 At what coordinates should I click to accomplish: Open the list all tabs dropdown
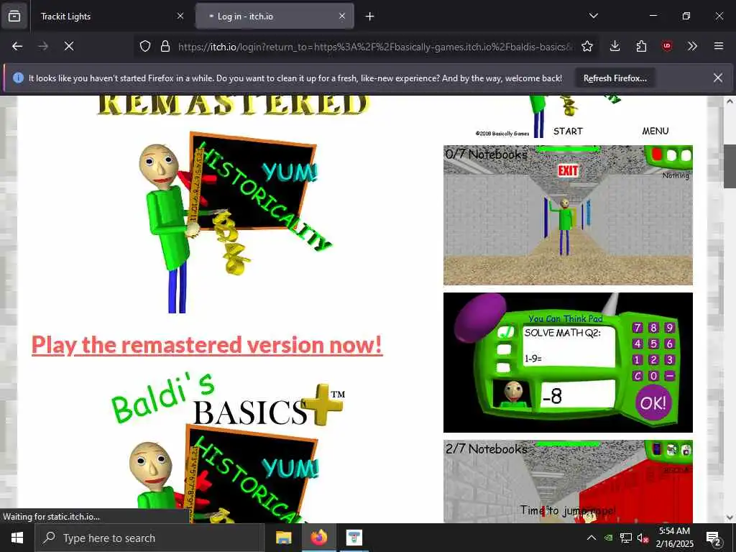[593, 16]
